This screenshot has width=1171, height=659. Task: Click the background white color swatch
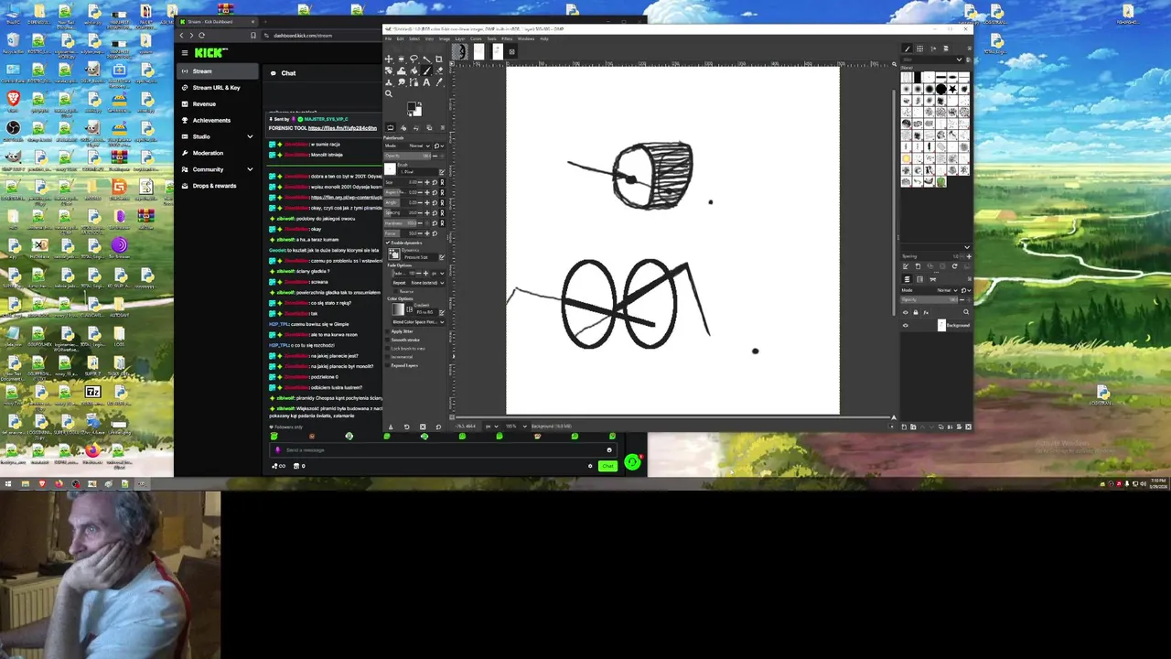point(418,112)
